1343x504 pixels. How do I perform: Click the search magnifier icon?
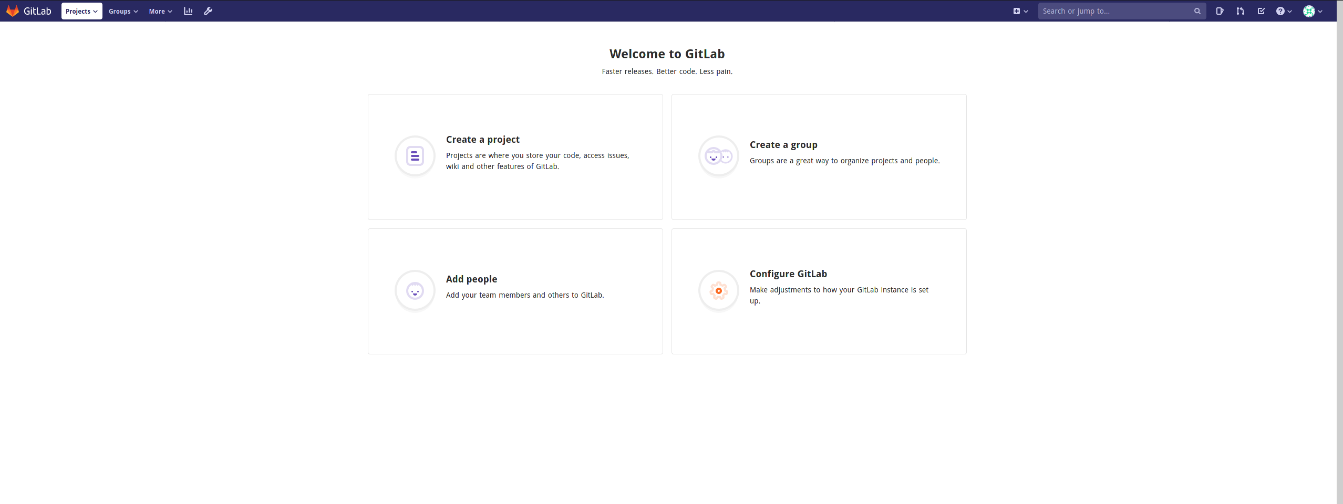coord(1197,10)
